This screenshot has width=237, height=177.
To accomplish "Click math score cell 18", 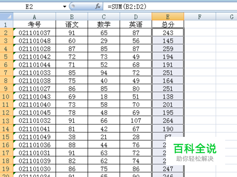I will click(x=104, y=96).
